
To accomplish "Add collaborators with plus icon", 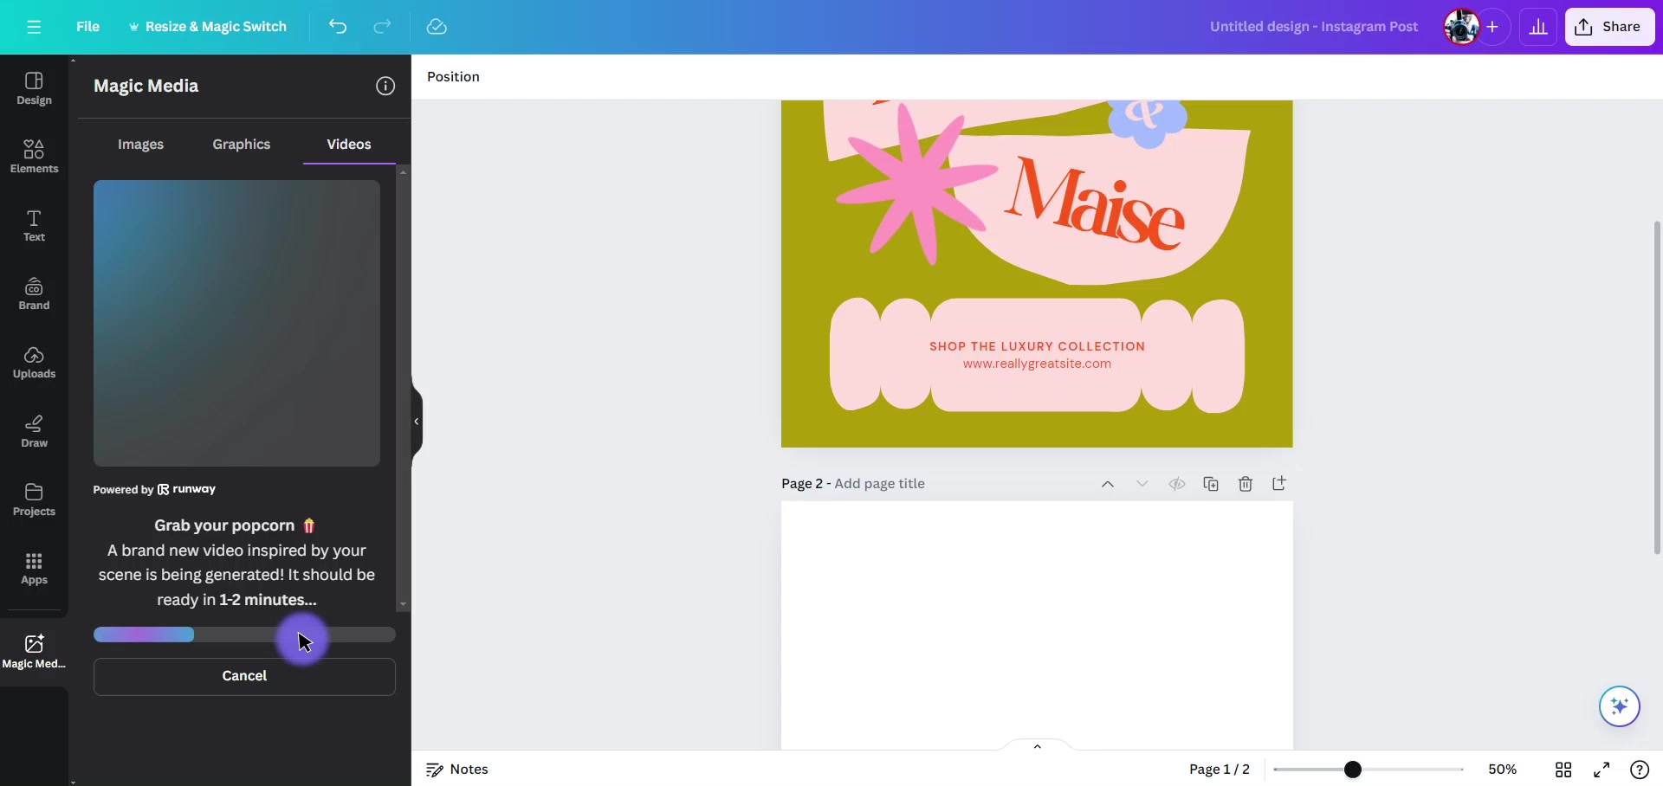I will (1492, 27).
